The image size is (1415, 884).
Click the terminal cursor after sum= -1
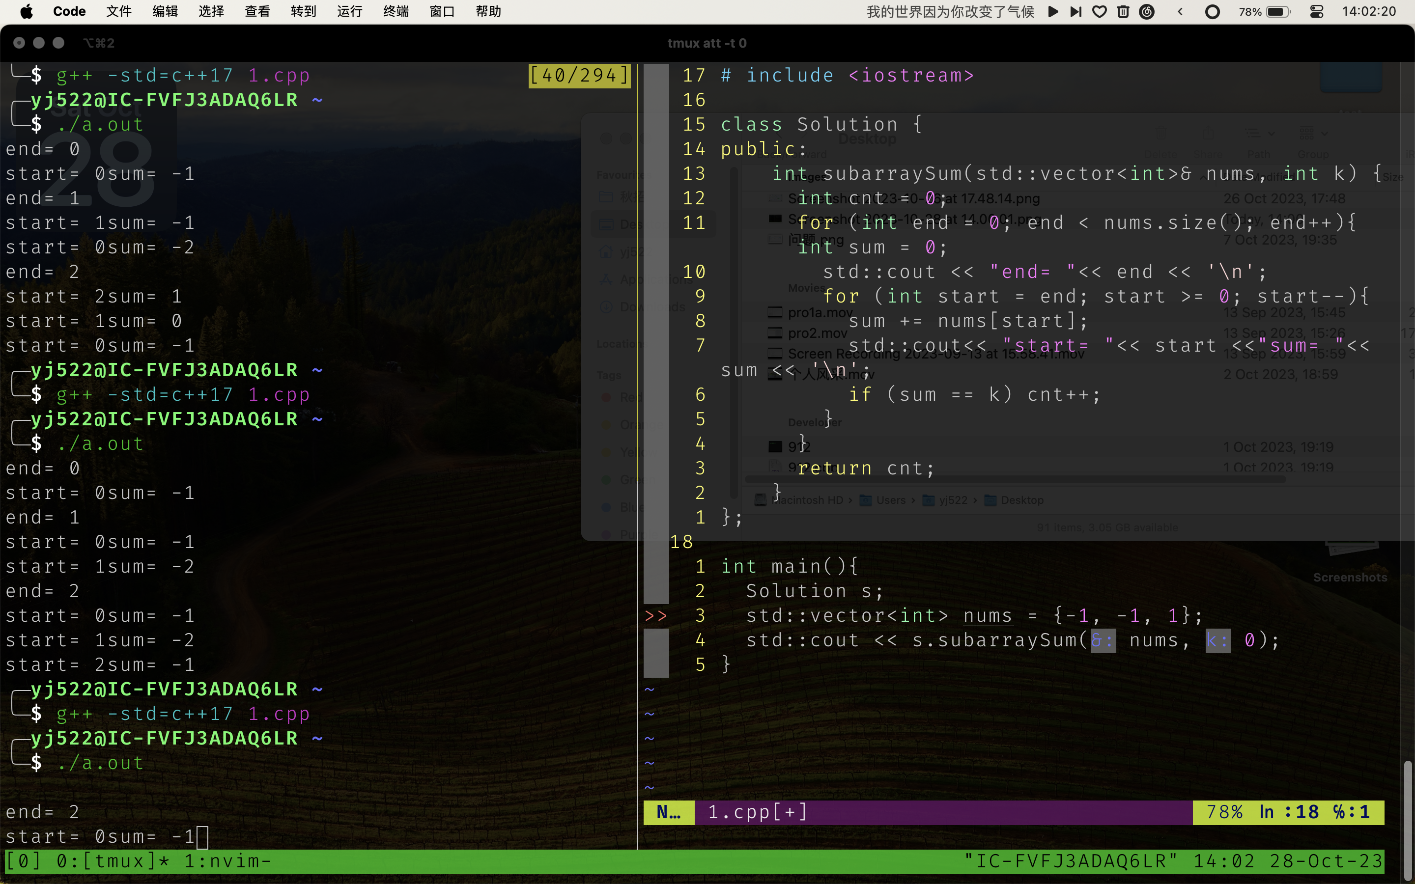tap(202, 837)
